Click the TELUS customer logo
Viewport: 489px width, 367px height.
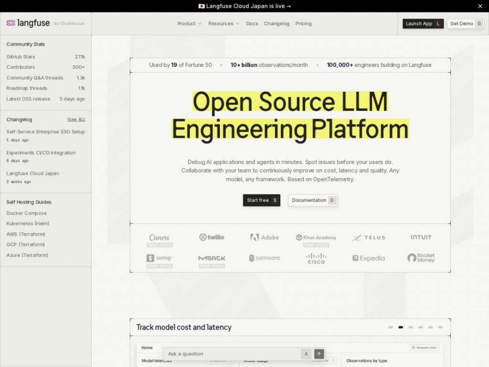[x=369, y=237]
